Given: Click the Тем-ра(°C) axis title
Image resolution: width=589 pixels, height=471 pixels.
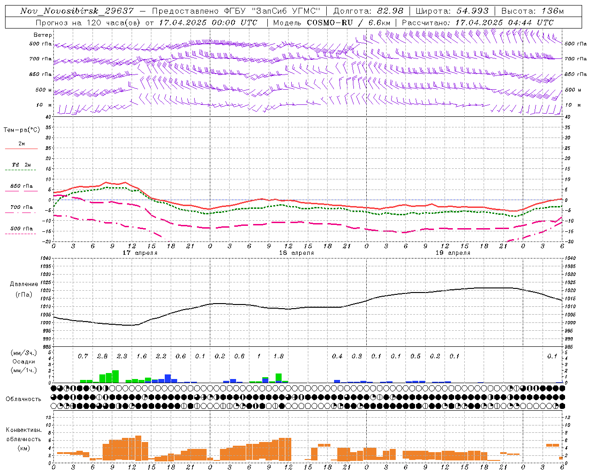Looking at the screenshot, I should [x=22, y=130].
